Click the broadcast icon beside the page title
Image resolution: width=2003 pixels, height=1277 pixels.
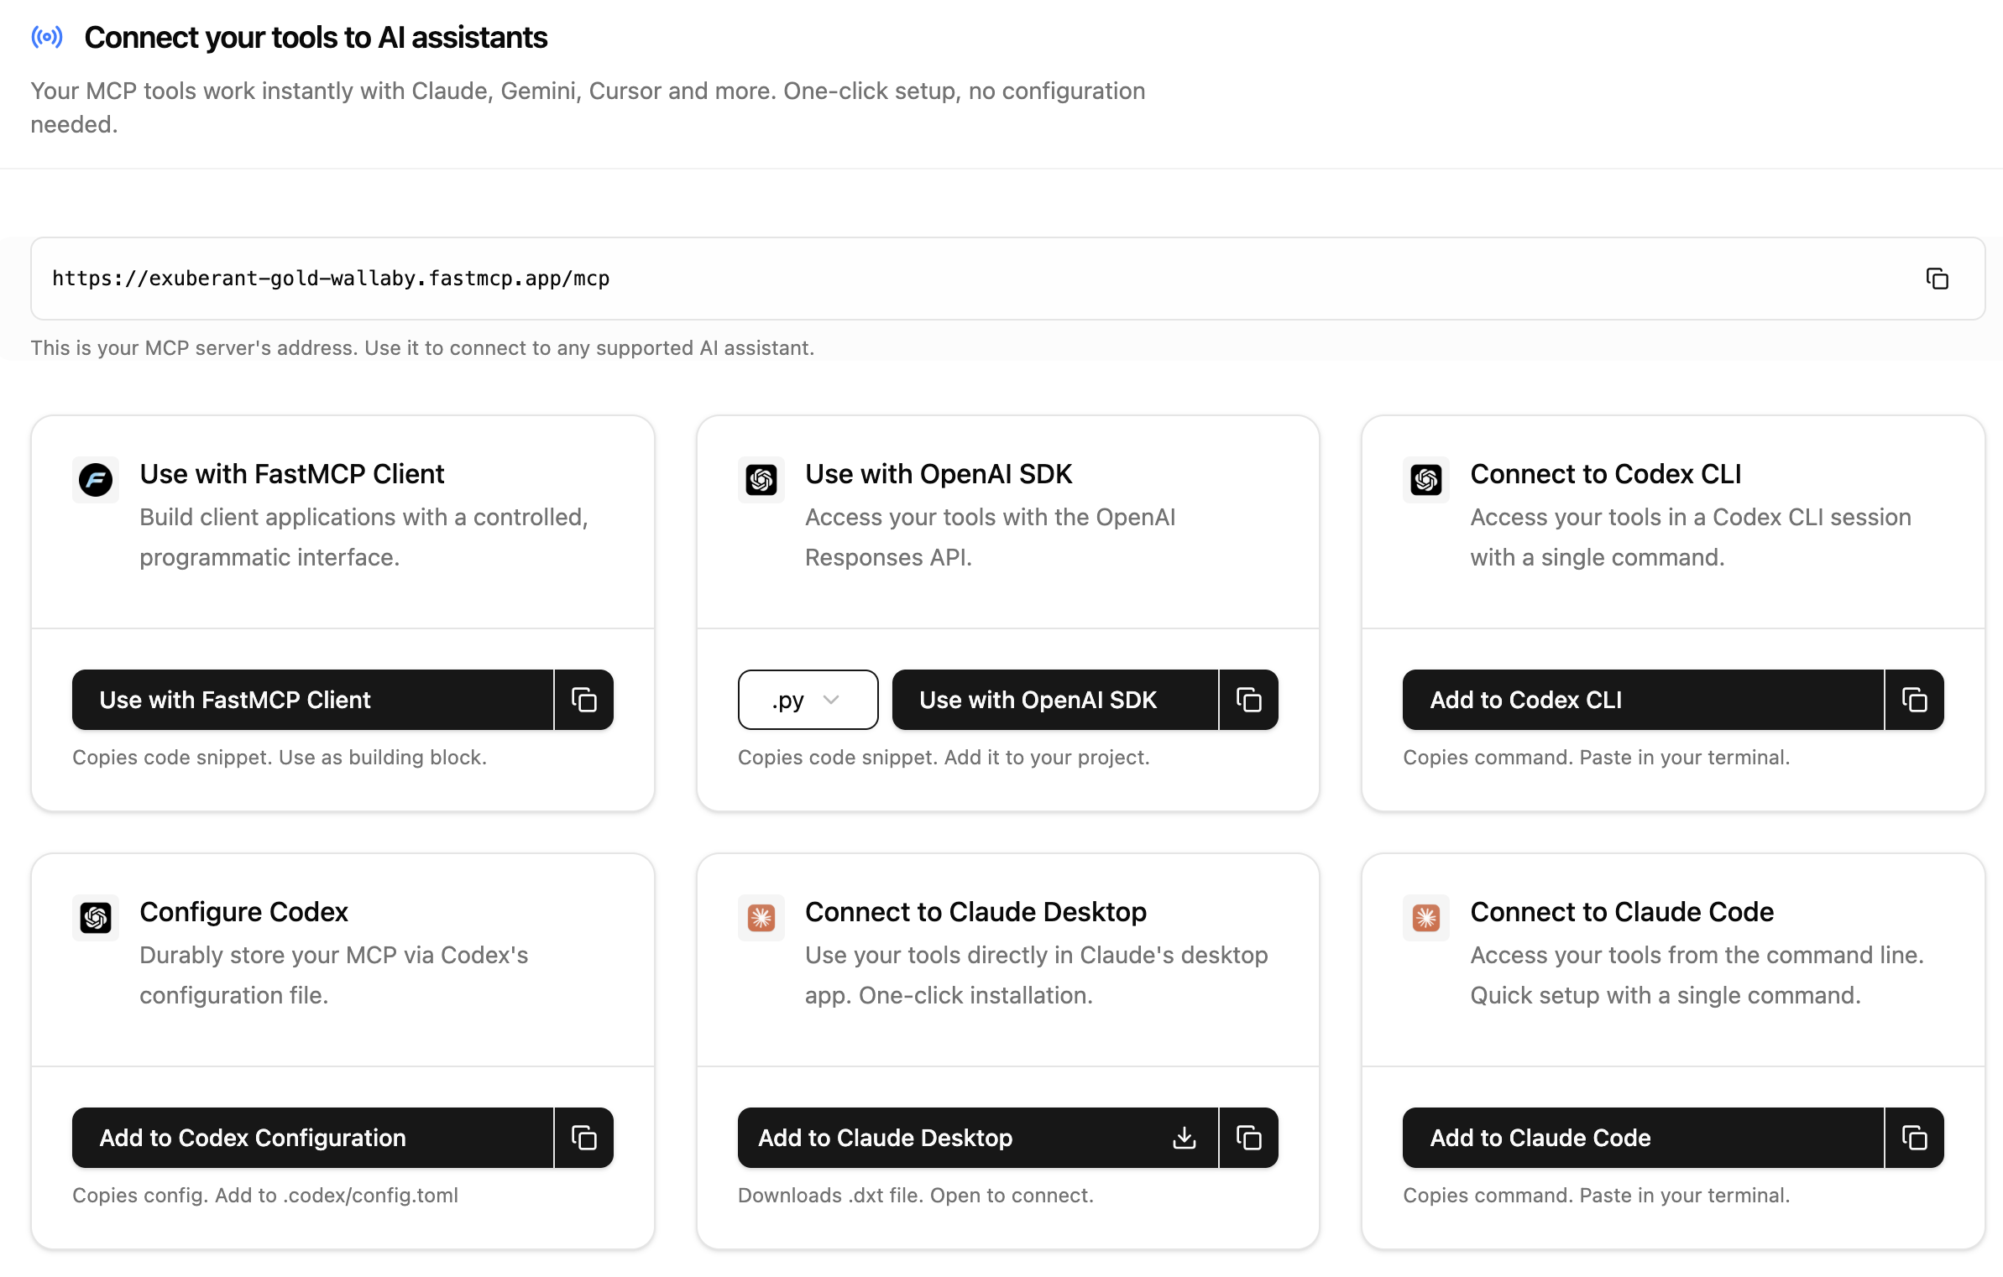coord(47,37)
